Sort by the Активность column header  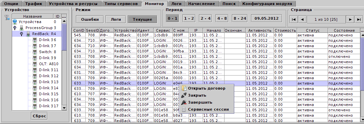click(x=260, y=30)
